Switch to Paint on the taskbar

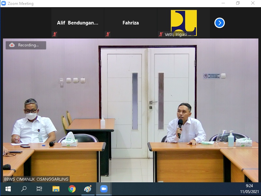pos(88,189)
